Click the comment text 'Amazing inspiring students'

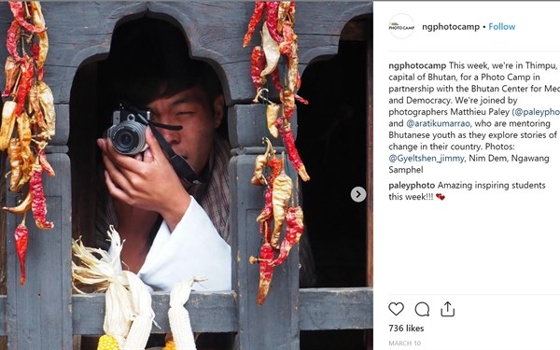tap(492, 186)
